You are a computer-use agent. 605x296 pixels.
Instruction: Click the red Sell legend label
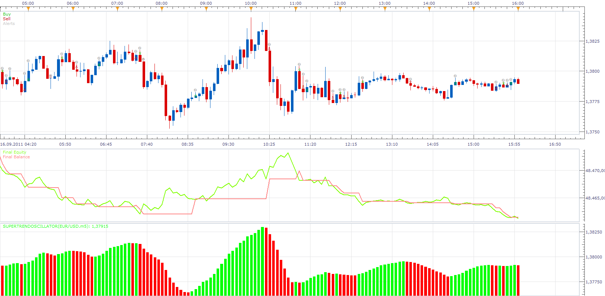point(6,19)
